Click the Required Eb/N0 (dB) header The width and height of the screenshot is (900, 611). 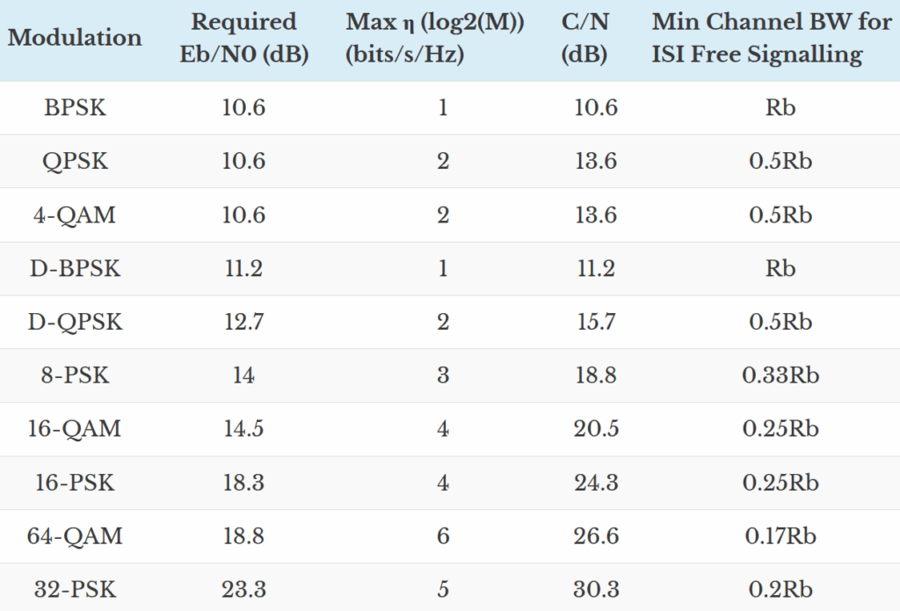(244, 38)
